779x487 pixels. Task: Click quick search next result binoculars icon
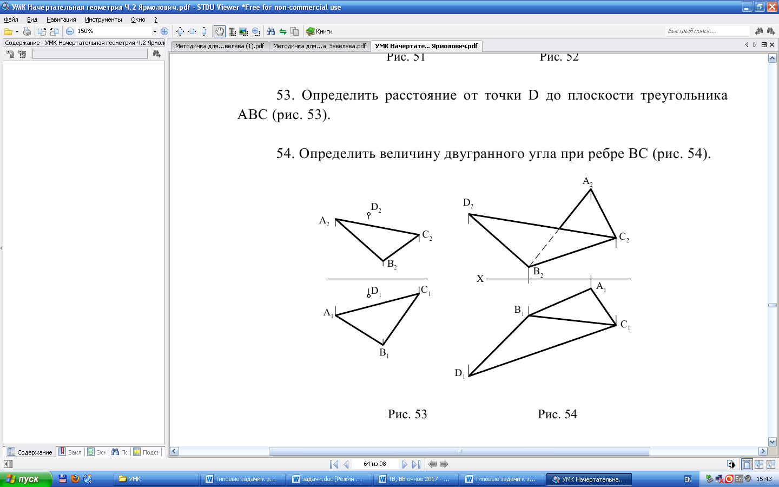point(771,31)
